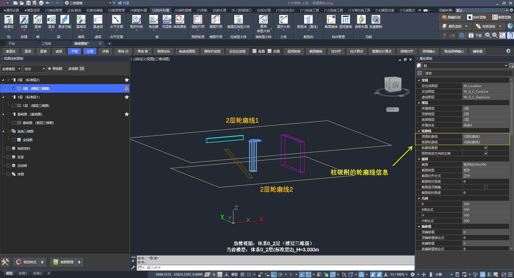Viewport: 514px width, 278px height.
Task: Select the 多视图 radio button
Action: (66, 69)
